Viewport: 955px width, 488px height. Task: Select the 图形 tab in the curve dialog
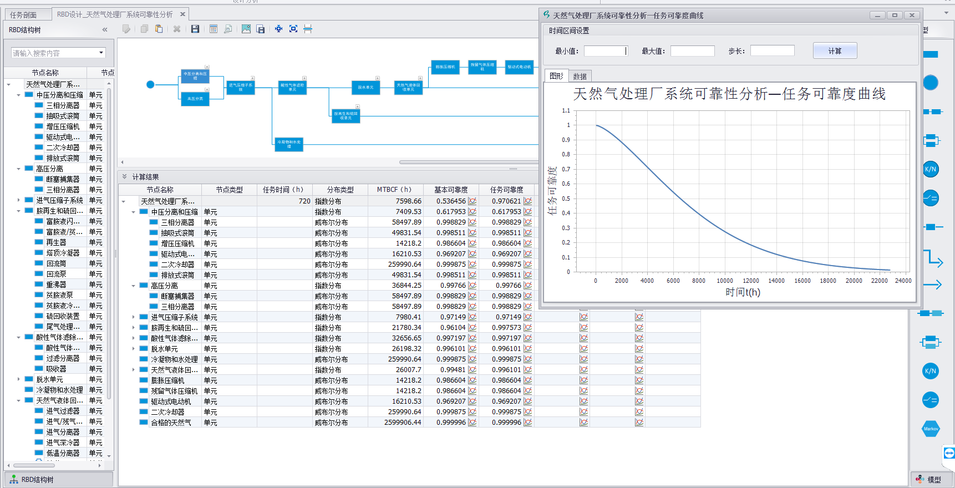pos(557,76)
